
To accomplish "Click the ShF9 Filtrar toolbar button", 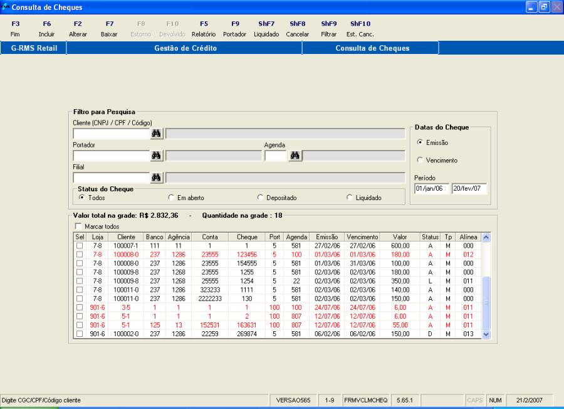I will 329,29.
